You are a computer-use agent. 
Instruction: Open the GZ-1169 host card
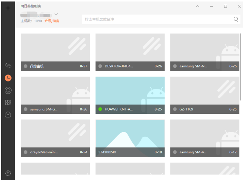coord(205,95)
